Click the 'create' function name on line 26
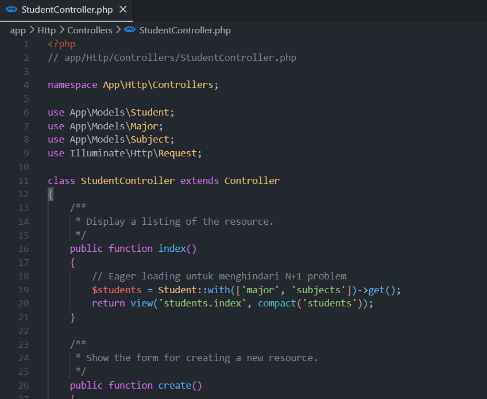The image size is (487, 399). [175, 386]
